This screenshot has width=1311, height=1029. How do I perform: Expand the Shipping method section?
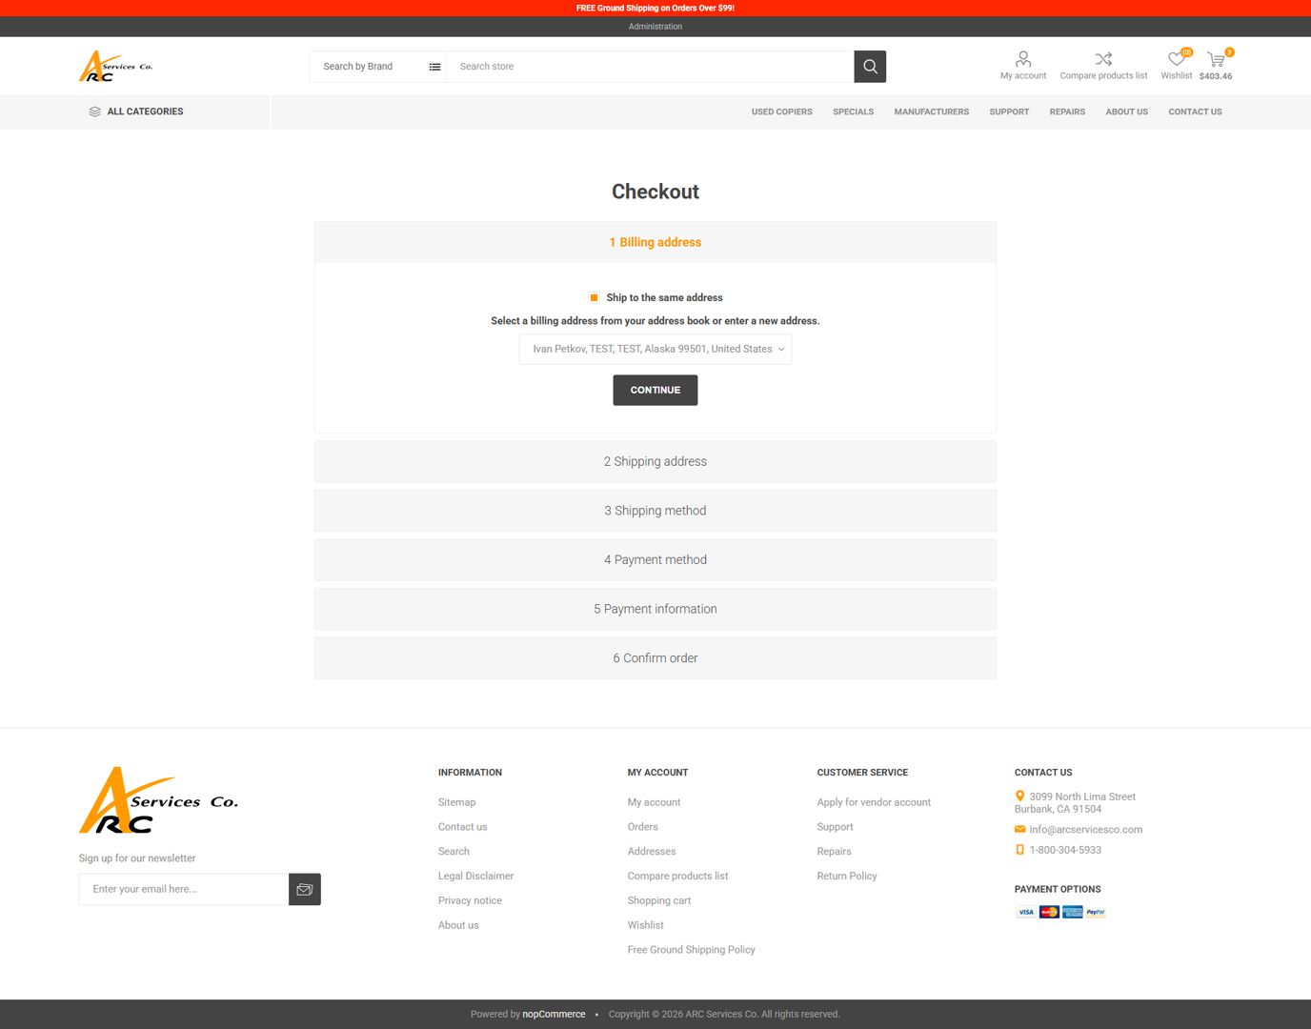655,511
